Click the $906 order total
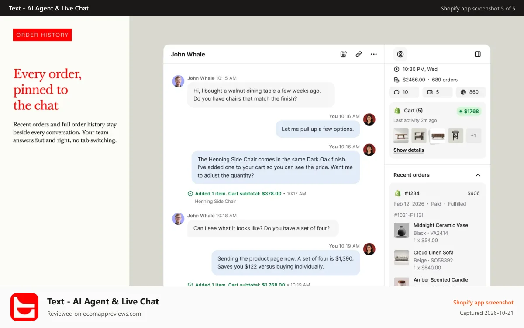 coord(473,193)
